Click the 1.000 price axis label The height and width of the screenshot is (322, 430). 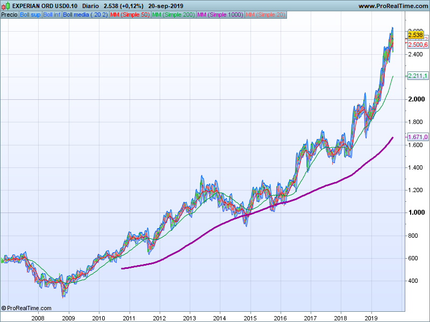tap(416, 213)
